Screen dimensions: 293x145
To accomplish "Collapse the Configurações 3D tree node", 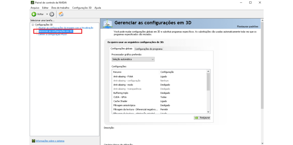I will (33, 25).
